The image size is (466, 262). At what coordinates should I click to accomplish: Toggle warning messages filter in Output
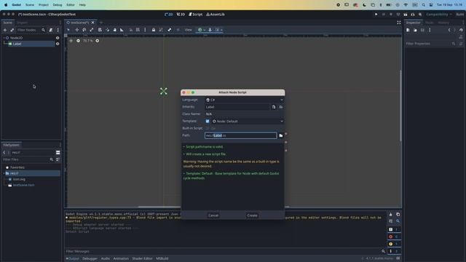click(x=394, y=244)
